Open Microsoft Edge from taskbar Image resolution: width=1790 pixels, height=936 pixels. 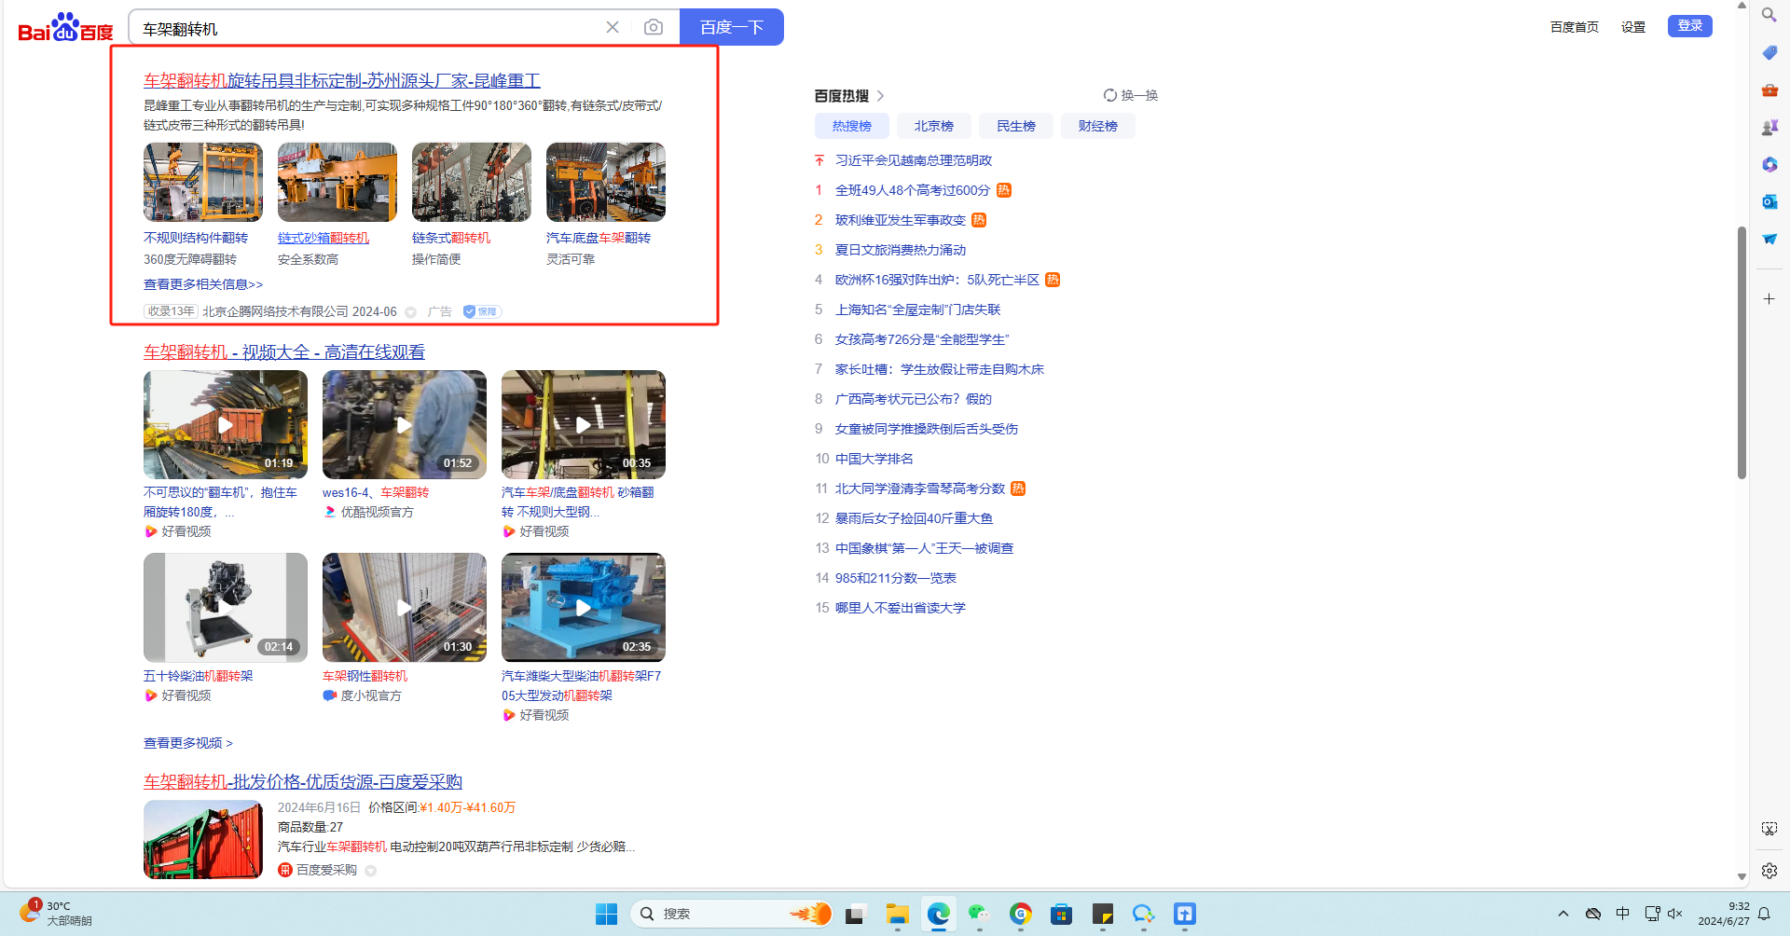coord(938,914)
